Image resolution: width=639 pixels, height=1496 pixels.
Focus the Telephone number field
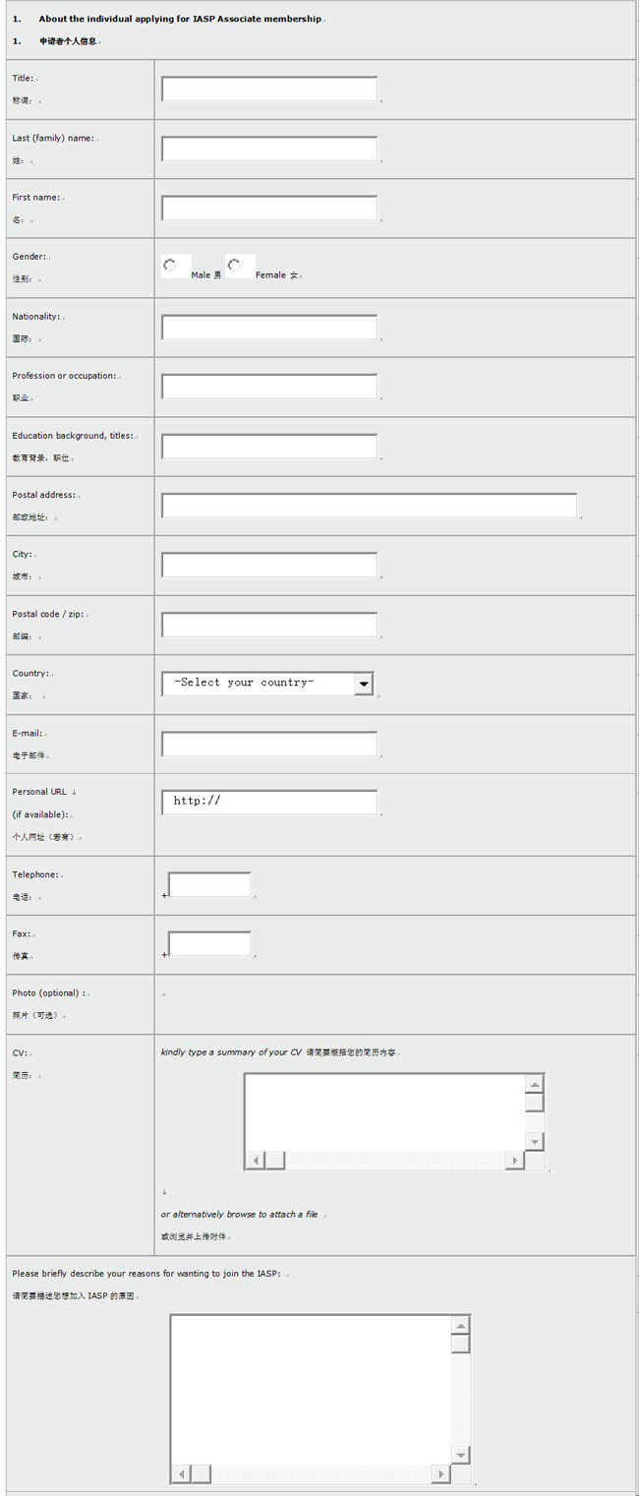(x=209, y=885)
